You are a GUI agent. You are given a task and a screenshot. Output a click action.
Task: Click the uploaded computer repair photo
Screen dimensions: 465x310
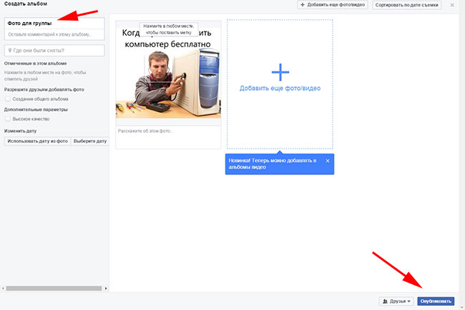168,79
